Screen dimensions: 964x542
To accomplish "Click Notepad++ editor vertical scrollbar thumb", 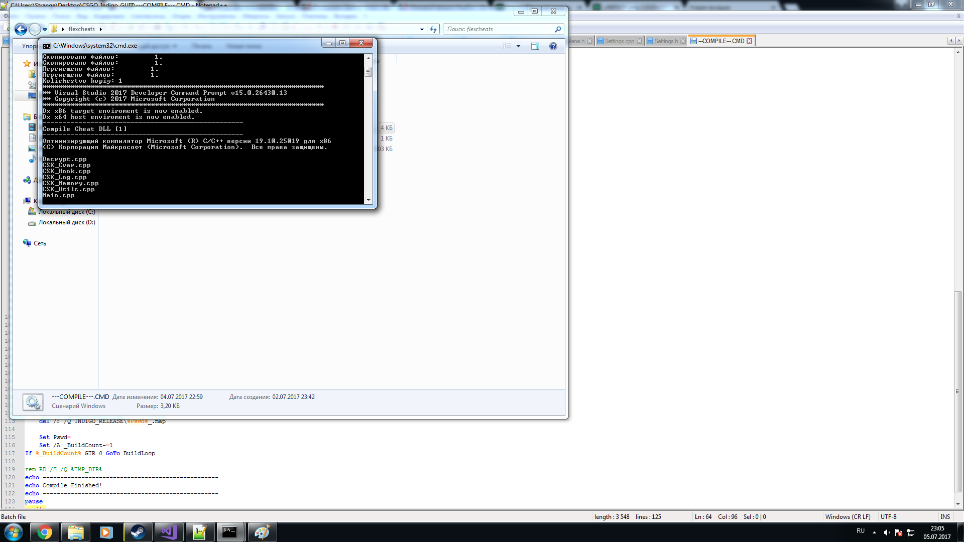I will (958, 391).
